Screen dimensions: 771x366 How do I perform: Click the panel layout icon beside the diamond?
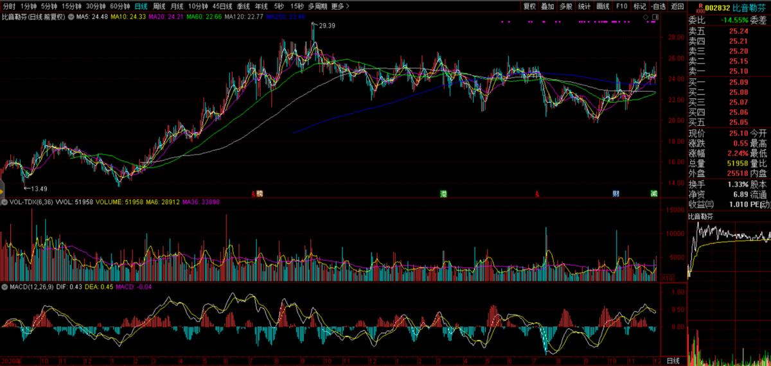(654, 15)
